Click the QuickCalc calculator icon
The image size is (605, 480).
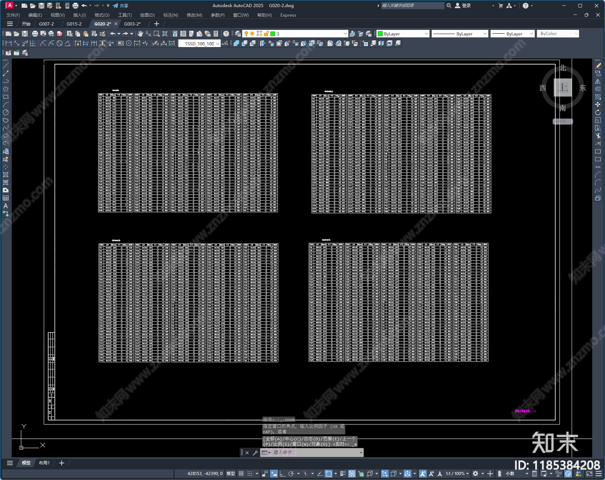tap(216, 34)
